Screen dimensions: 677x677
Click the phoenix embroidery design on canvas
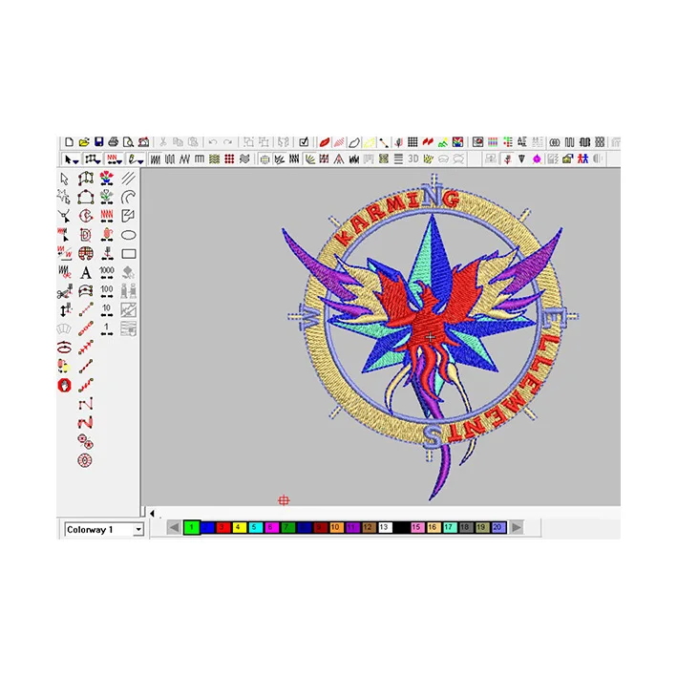coord(432,337)
